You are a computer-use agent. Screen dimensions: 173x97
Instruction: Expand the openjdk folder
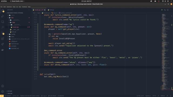click(19, 39)
